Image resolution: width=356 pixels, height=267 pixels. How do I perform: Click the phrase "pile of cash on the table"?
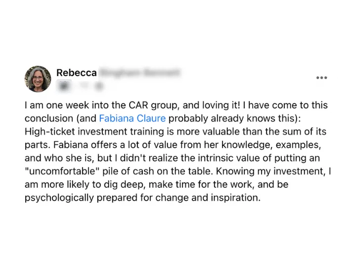pyautogui.click(x=158, y=172)
